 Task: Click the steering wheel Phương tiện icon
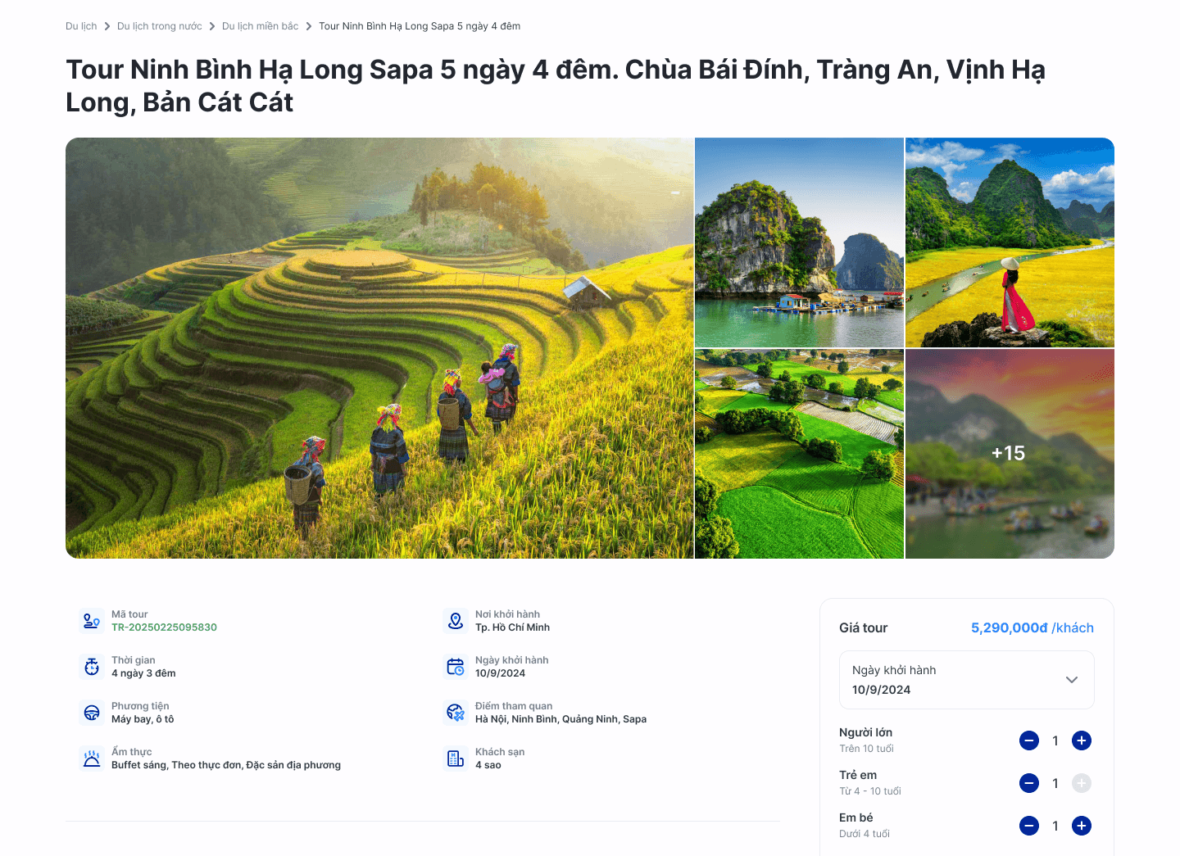(x=92, y=713)
